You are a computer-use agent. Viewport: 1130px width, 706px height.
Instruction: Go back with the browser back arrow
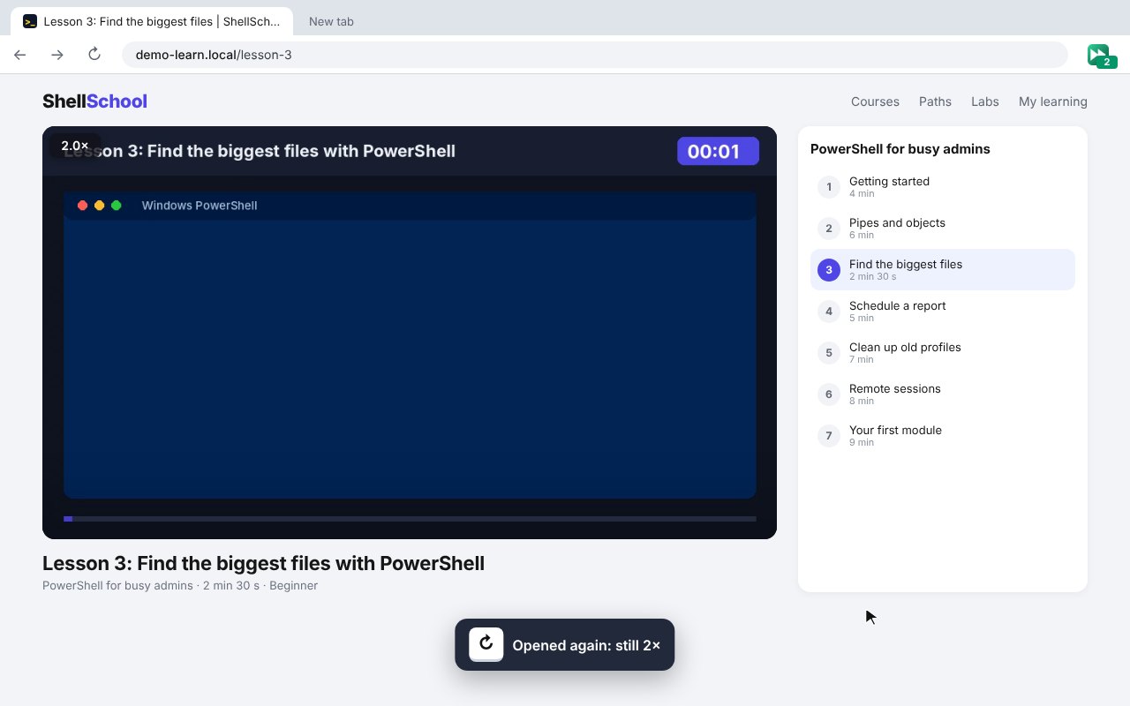[x=20, y=55]
